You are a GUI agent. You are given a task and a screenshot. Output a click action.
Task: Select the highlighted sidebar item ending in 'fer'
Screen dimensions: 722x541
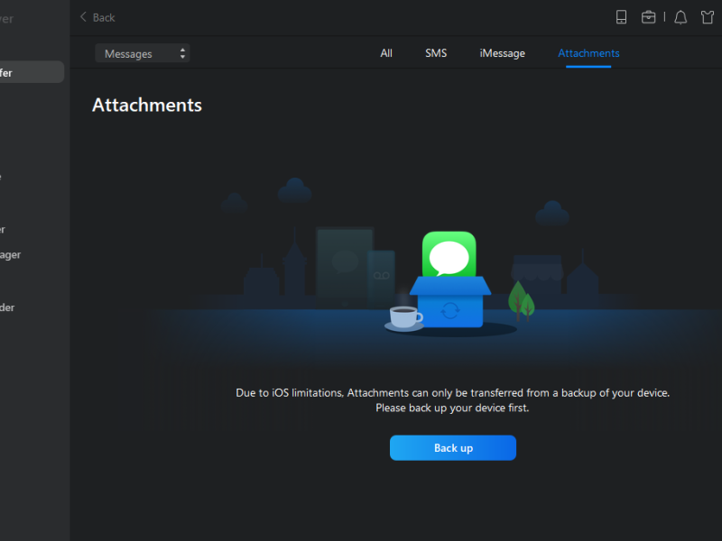(32, 72)
